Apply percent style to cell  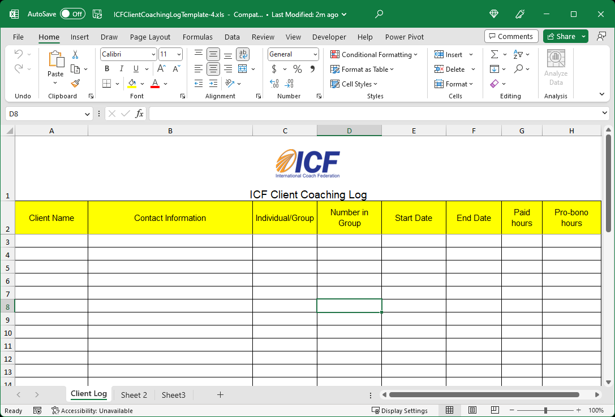pos(297,69)
